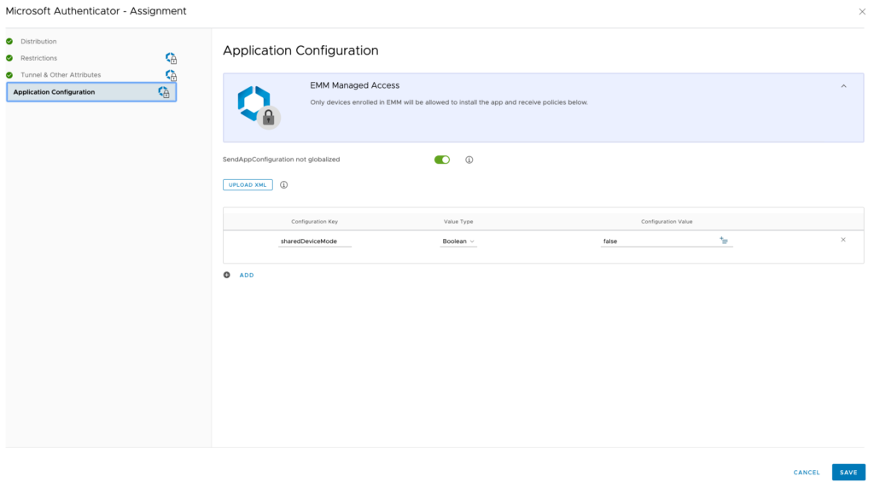Screen dimensions: 874x488
Task: Click the large EMM Managed Access logo
Action: (x=258, y=107)
